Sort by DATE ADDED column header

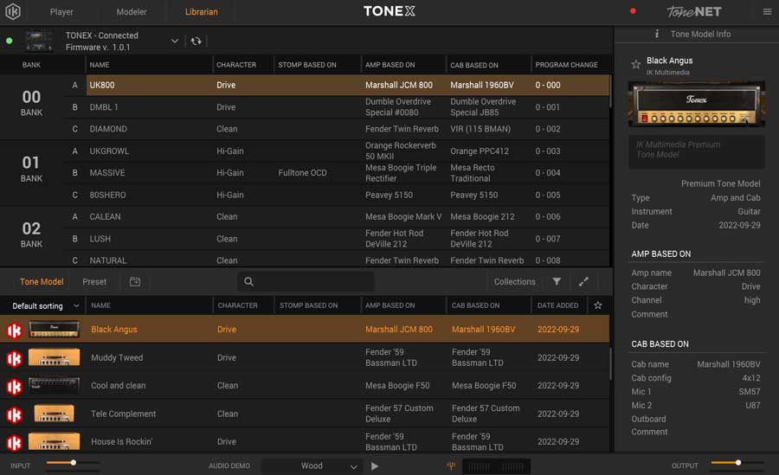click(557, 305)
